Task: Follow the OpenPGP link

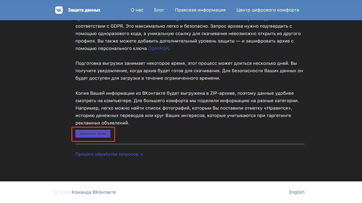Action: point(158,48)
